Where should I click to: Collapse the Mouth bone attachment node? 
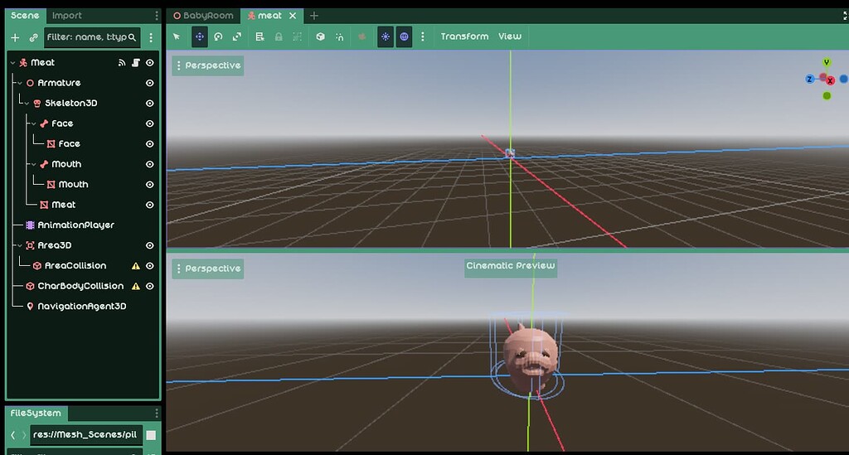34,164
